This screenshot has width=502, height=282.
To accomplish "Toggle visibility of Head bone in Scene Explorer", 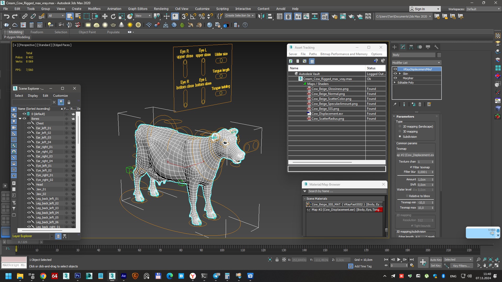I will point(29,185).
